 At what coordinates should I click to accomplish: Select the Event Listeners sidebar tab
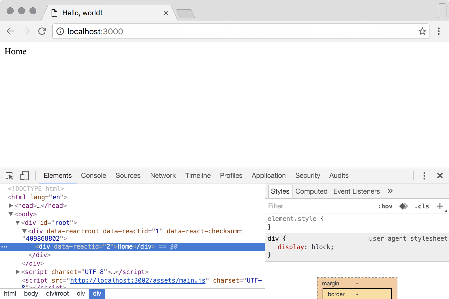356,191
